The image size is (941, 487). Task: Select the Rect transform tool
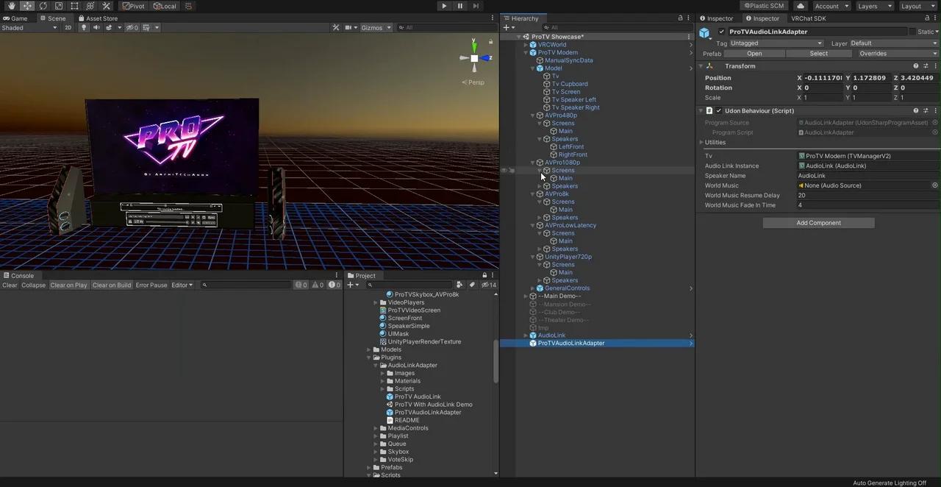point(74,6)
